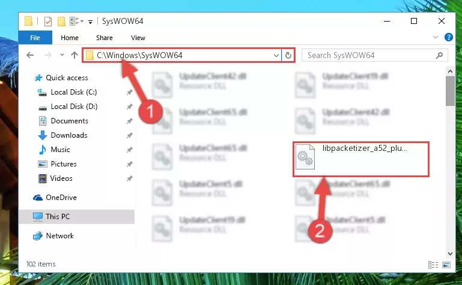Open the Customize Quick Access Toolbar dropdown
The image size is (462, 285).
91,22
